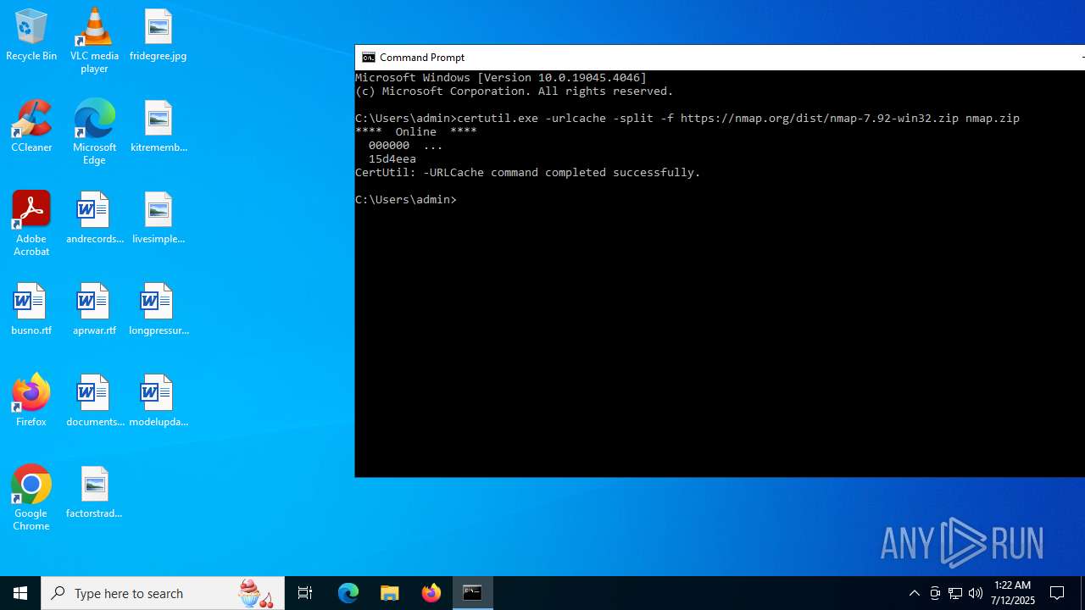Image resolution: width=1085 pixels, height=610 pixels.
Task: Select the Adobe Acrobat desktop shortcut
Action: (31, 224)
